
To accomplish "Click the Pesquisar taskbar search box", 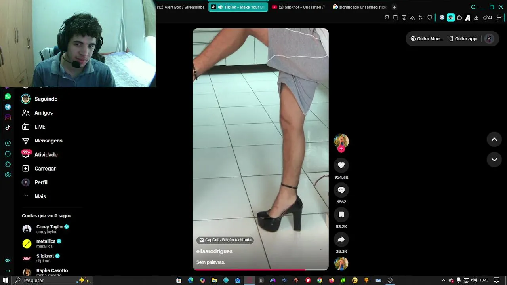I will 53,280.
